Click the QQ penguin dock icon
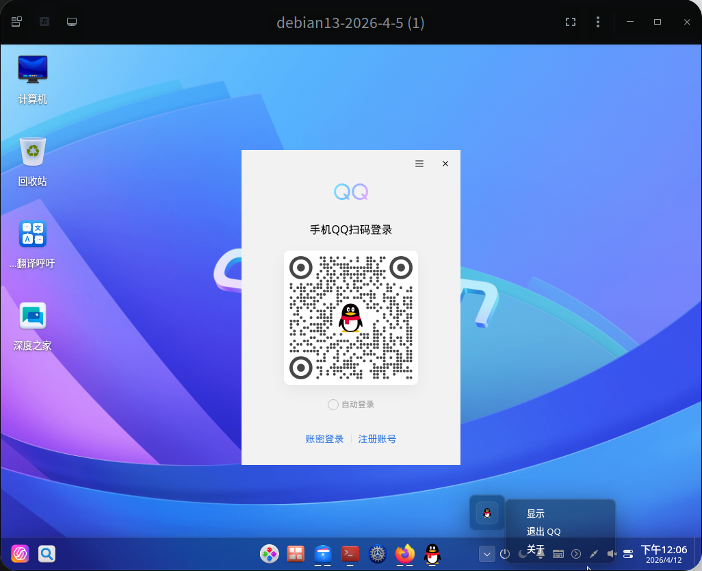The width and height of the screenshot is (702, 571). pyautogui.click(x=432, y=554)
